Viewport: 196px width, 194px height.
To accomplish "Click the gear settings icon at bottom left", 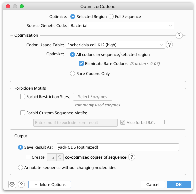I will [12, 184].
